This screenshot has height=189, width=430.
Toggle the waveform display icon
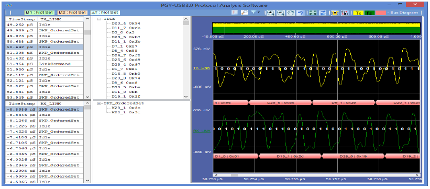(345, 13)
